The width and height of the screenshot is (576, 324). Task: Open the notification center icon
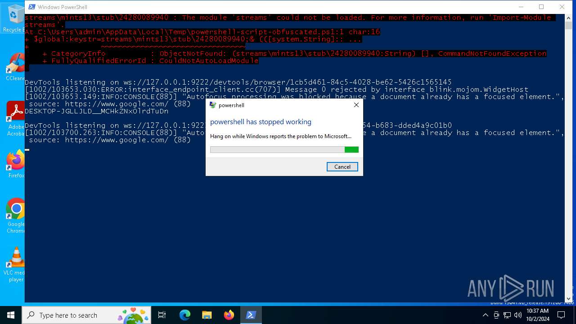point(562,315)
